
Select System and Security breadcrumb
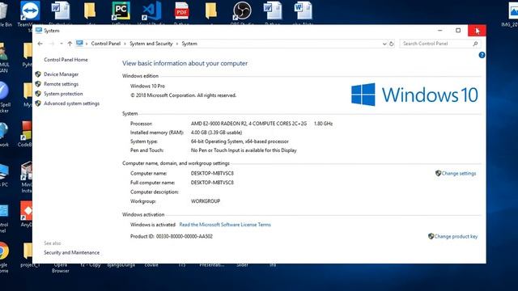(151, 44)
